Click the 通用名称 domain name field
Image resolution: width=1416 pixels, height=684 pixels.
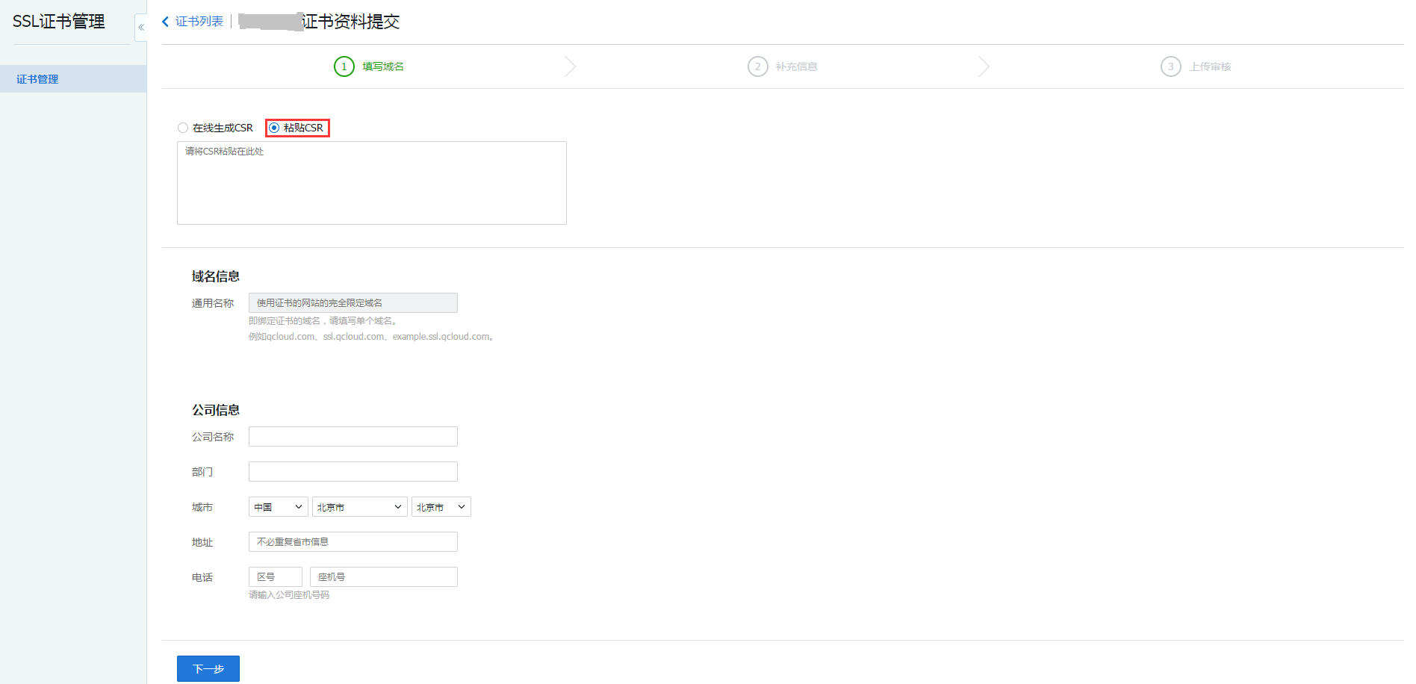[x=353, y=302]
